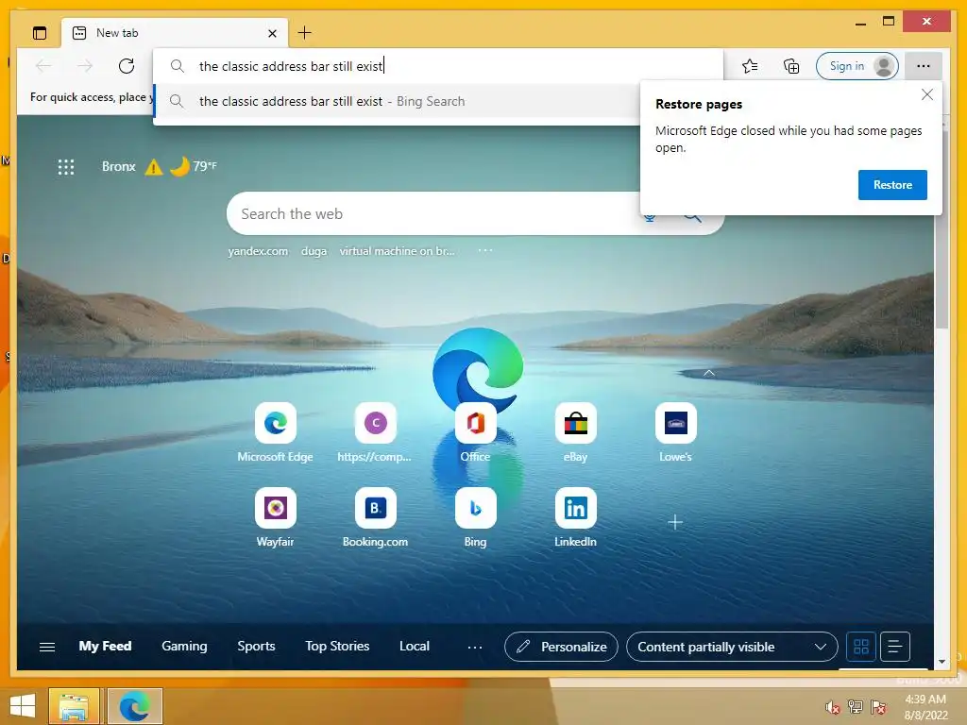Switch to the Sports tab
The image size is (967, 725).
(256, 646)
